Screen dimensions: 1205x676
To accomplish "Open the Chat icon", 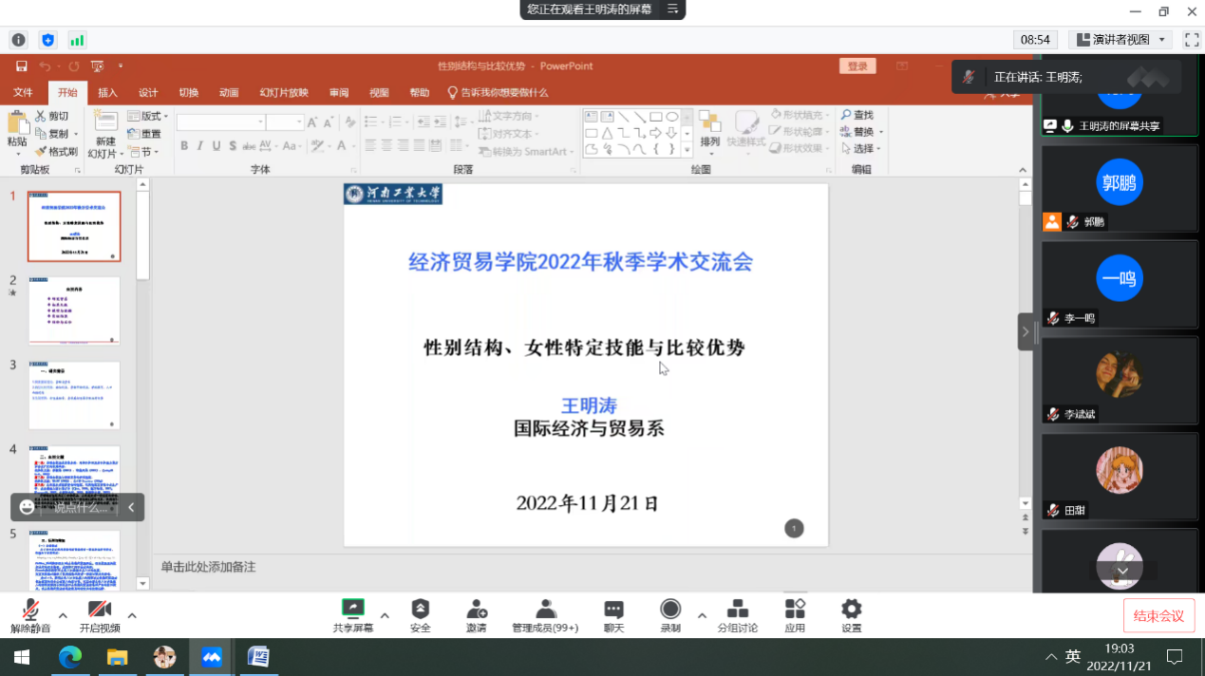I will [x=613, y=610].
